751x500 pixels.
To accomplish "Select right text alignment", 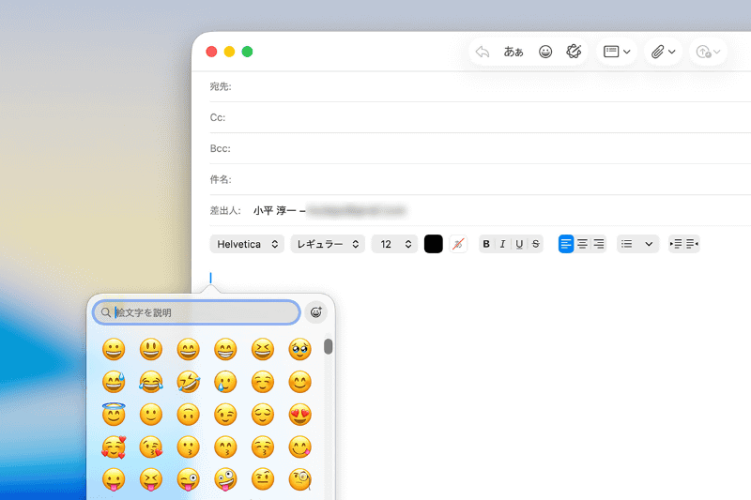I will (599, 244).
